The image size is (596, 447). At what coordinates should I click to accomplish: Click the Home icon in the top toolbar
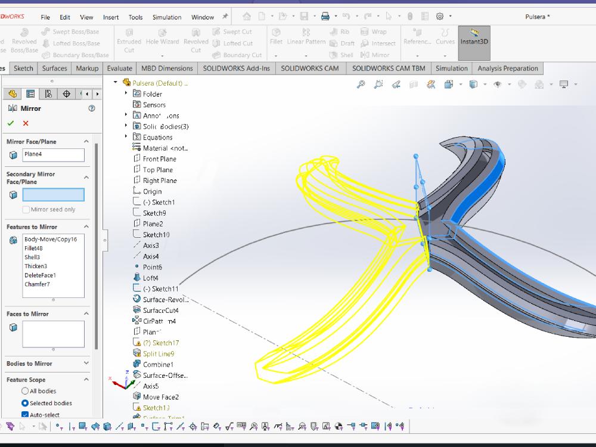pyautogui.click(x=247, y=16)
